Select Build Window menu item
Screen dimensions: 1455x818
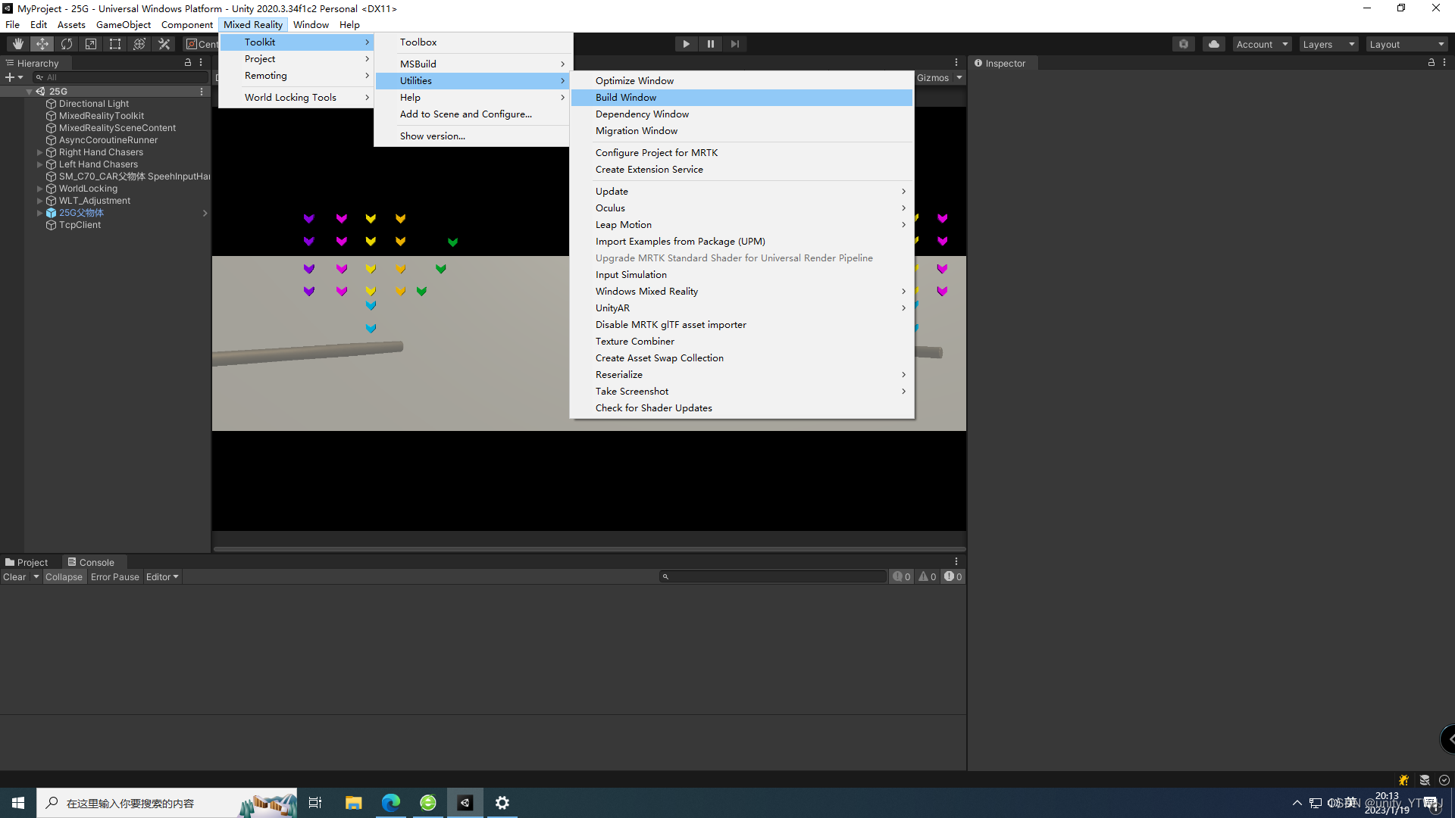742,98
